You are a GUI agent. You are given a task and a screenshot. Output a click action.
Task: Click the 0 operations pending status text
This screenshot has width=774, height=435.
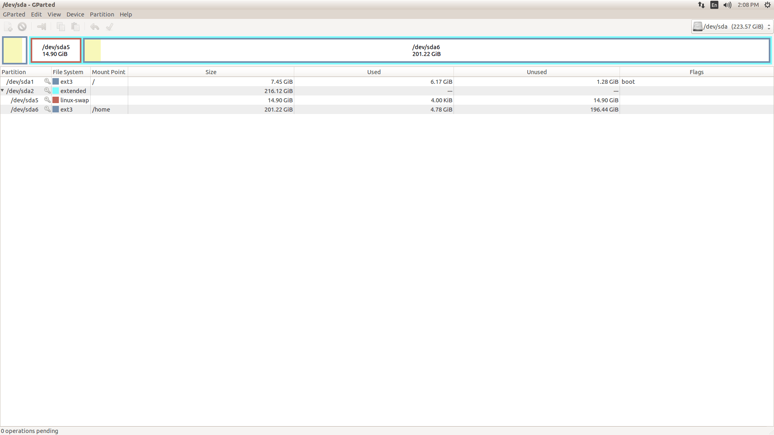29,431
